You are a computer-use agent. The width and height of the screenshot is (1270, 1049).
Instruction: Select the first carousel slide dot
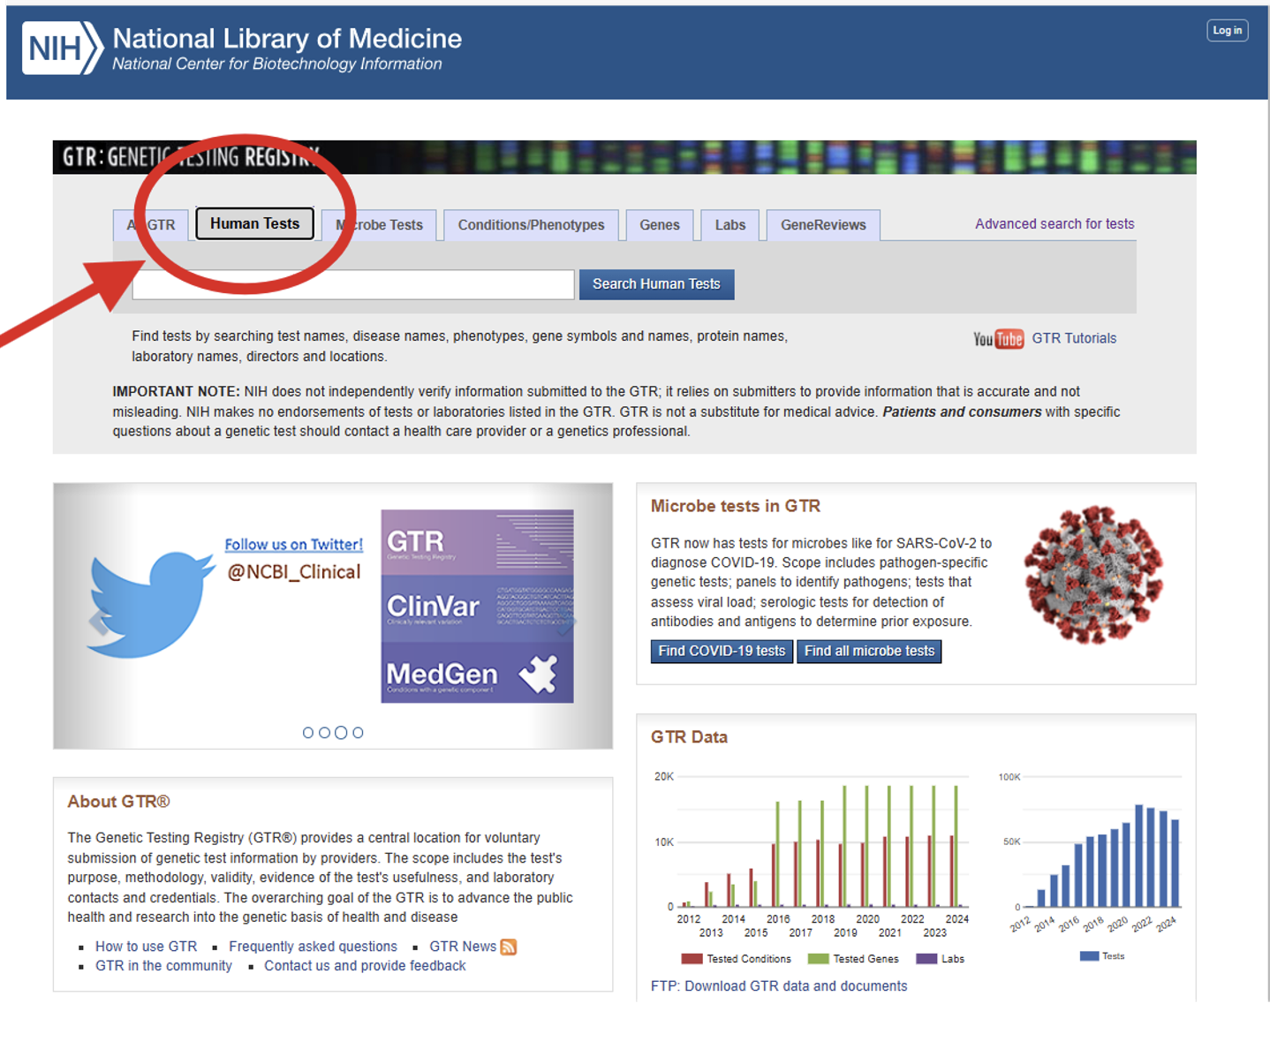(x=308, y=733)
